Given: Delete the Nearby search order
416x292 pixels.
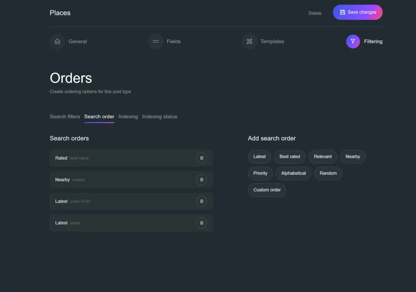Looking at the screenshot, I should 201,180.
